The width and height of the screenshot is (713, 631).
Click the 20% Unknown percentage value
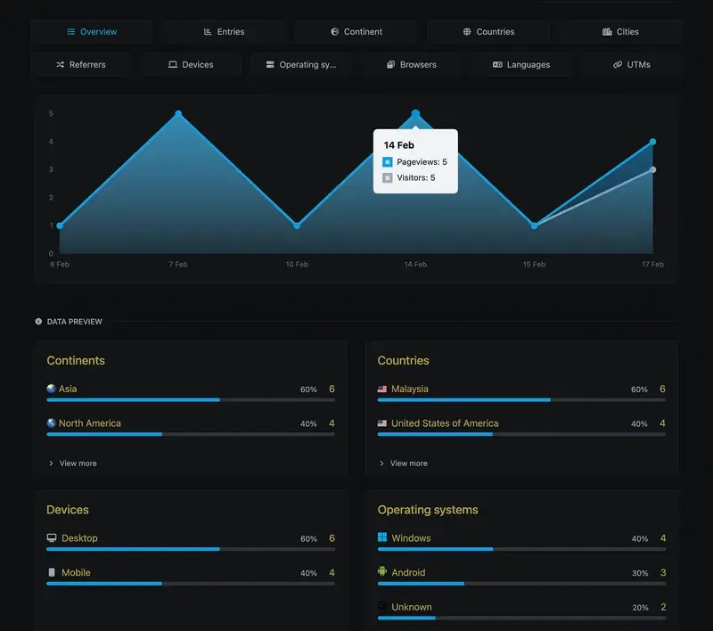coord(640,608)
